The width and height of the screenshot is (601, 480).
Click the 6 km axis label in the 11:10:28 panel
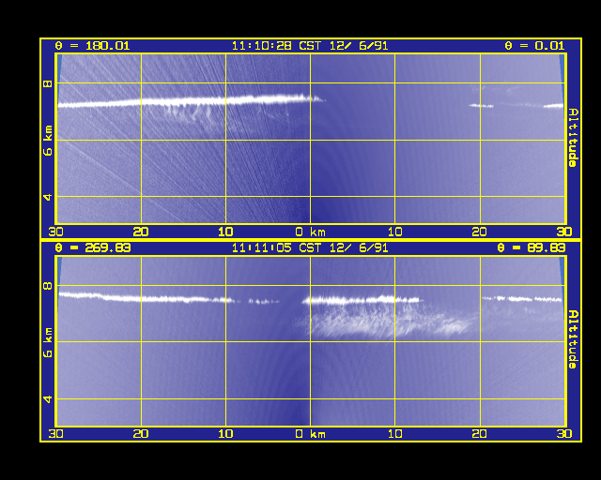[x=48, y=141]
